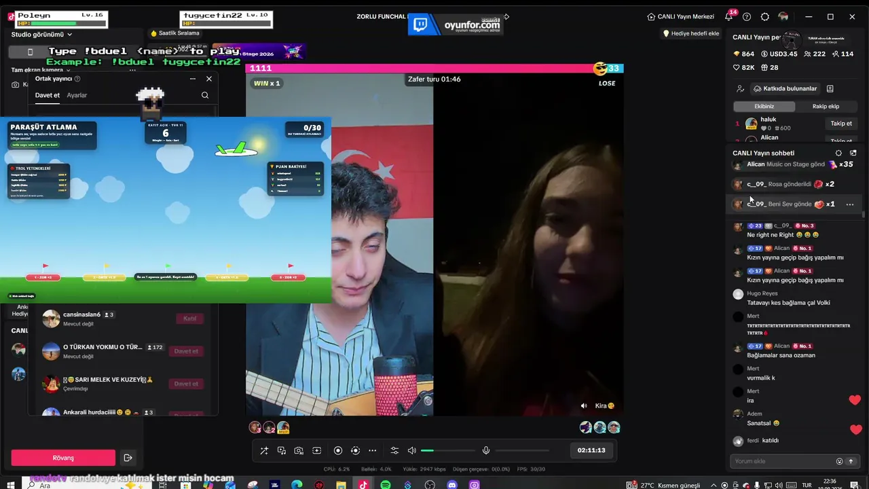Show hidden system tray icons chevron
Screen dimensions: 869x489
point(714,485)
